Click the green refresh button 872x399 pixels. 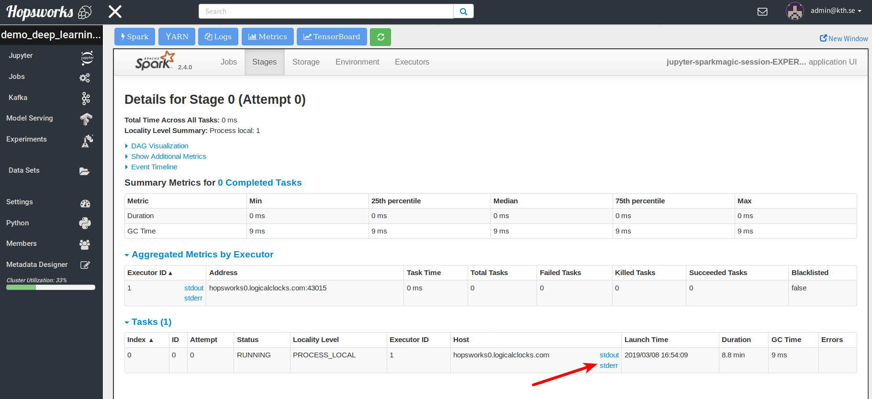pos(380,37)
